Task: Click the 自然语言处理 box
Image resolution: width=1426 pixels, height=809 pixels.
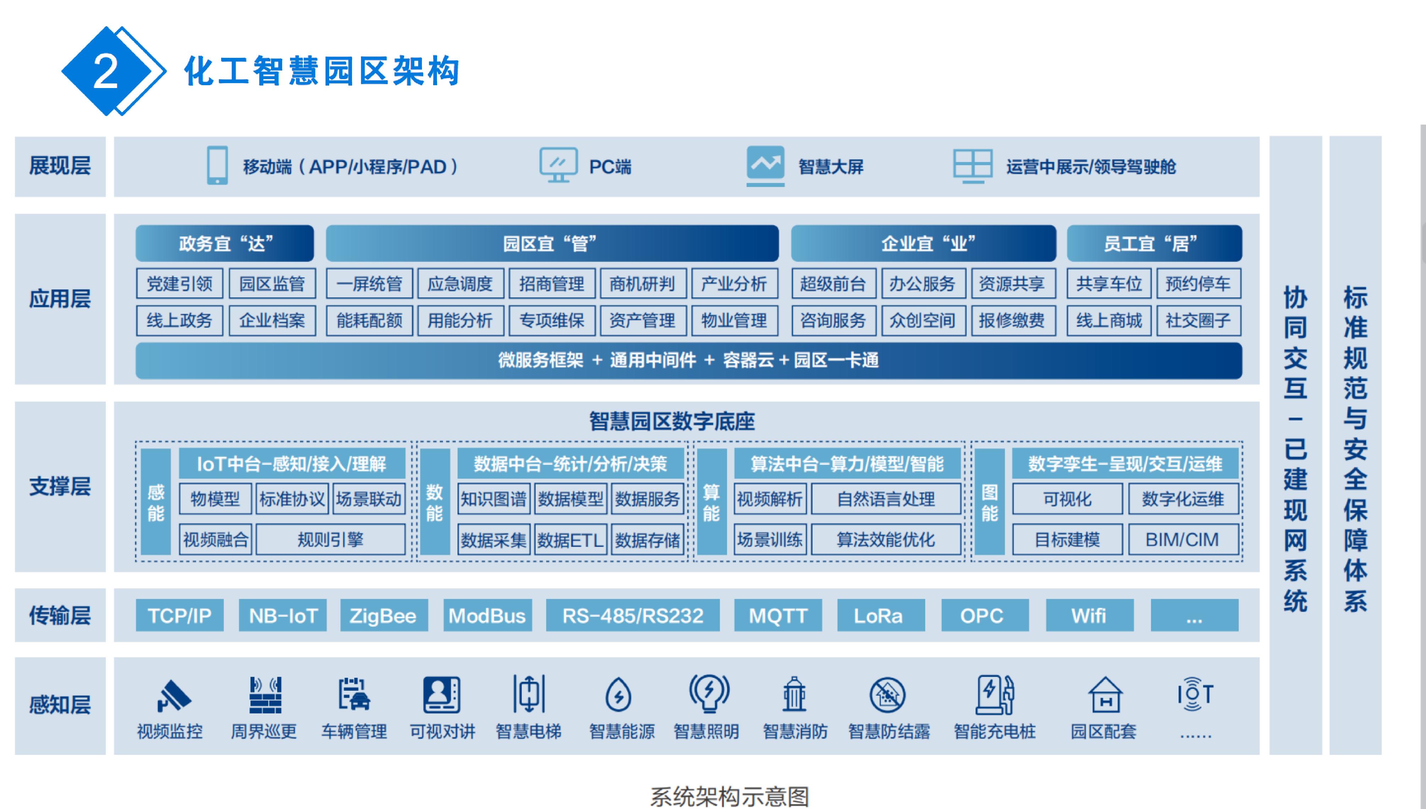Action: [x=886, y=498]
